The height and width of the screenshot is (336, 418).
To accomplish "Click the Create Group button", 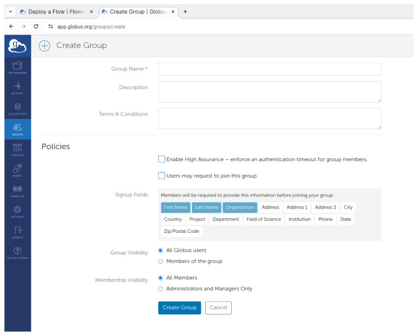I will [x=179, y=308].
